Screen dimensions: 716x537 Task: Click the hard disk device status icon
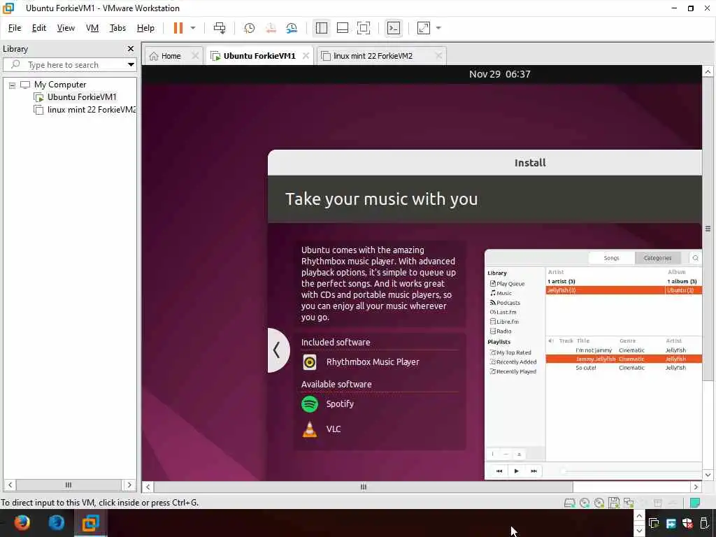pos(569,503)
